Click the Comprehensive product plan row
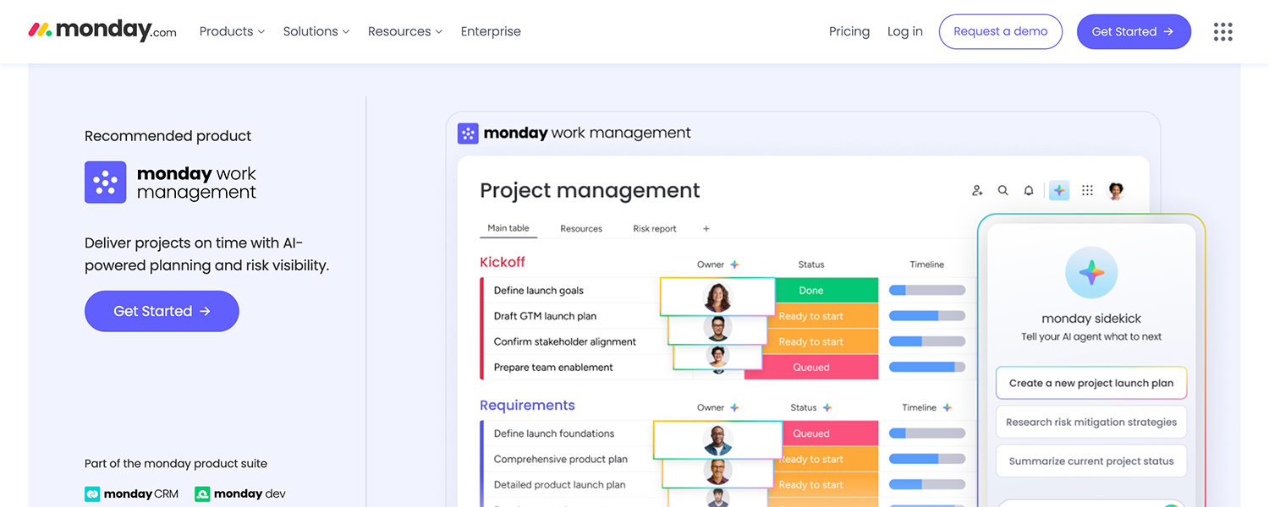The image size is (1269, 507). pyautogui.click(x=561, y=459)
